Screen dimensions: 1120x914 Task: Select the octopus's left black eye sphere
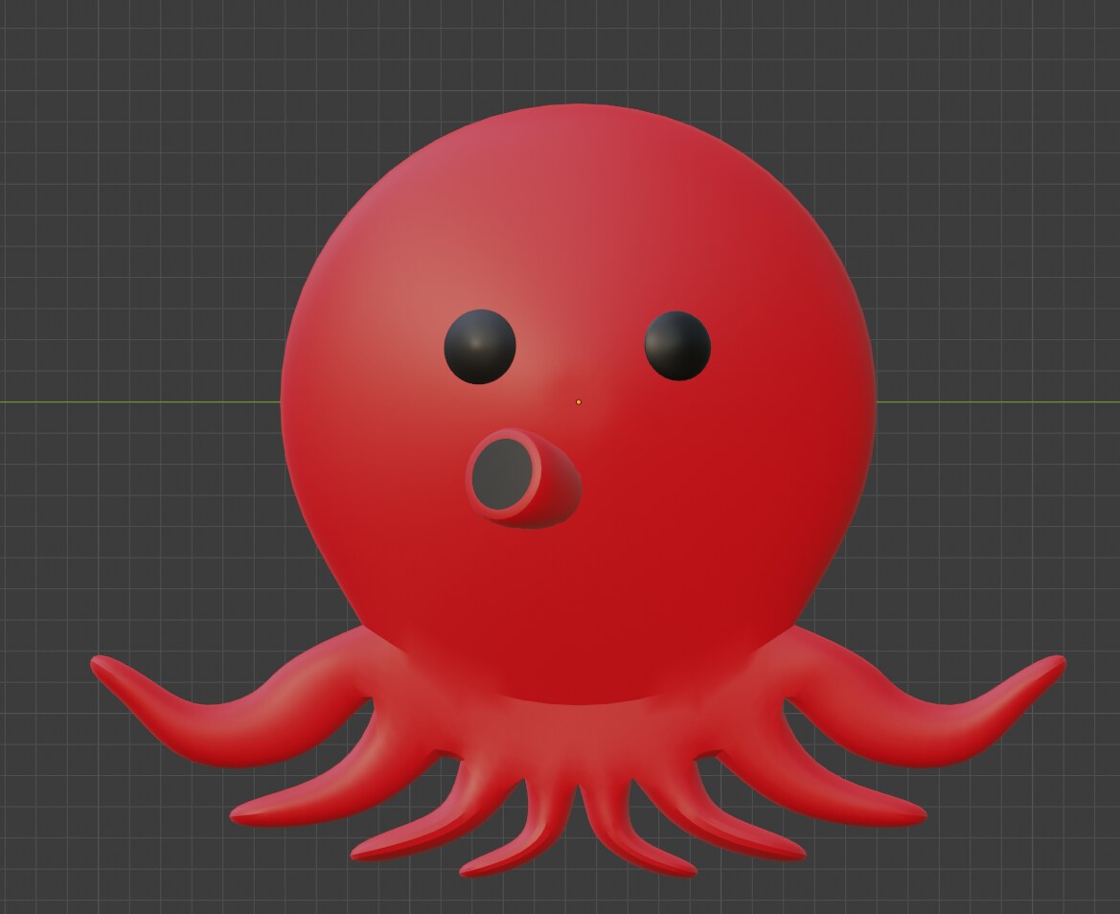[x=479, y=346]
